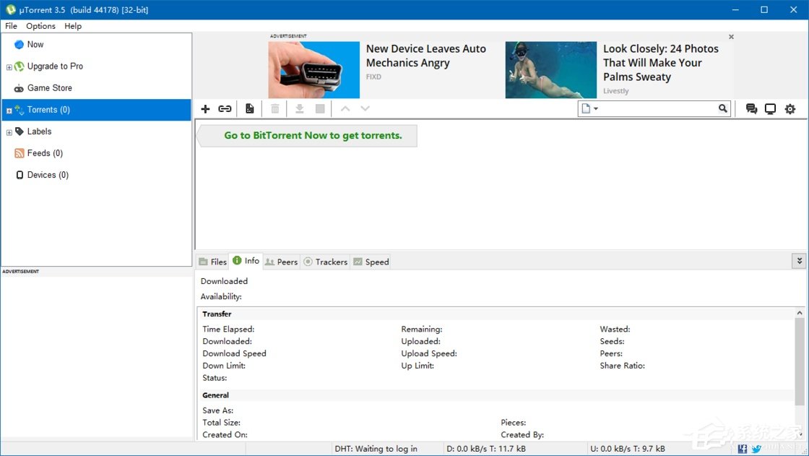Select Feeds (0) in the sidebar
Screen dimensions: 809x456
(x=45, y=153)
